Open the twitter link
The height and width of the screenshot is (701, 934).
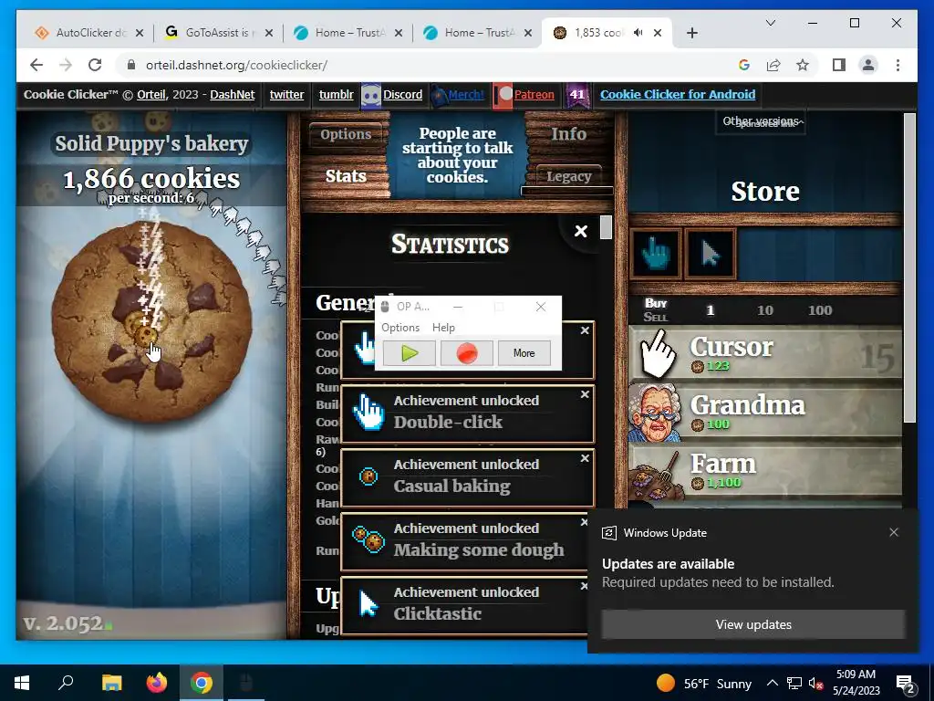point(286,95)
